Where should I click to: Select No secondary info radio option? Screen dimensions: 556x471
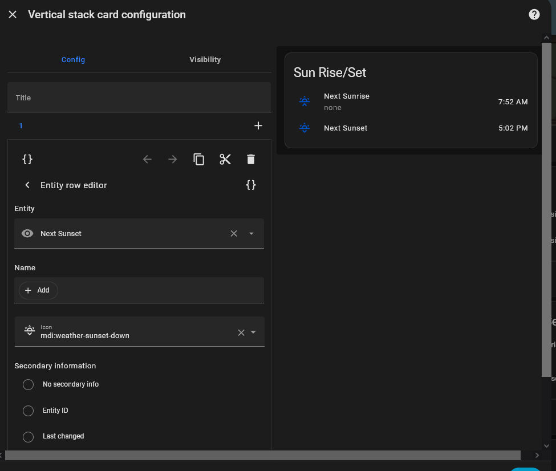[29, 385]
